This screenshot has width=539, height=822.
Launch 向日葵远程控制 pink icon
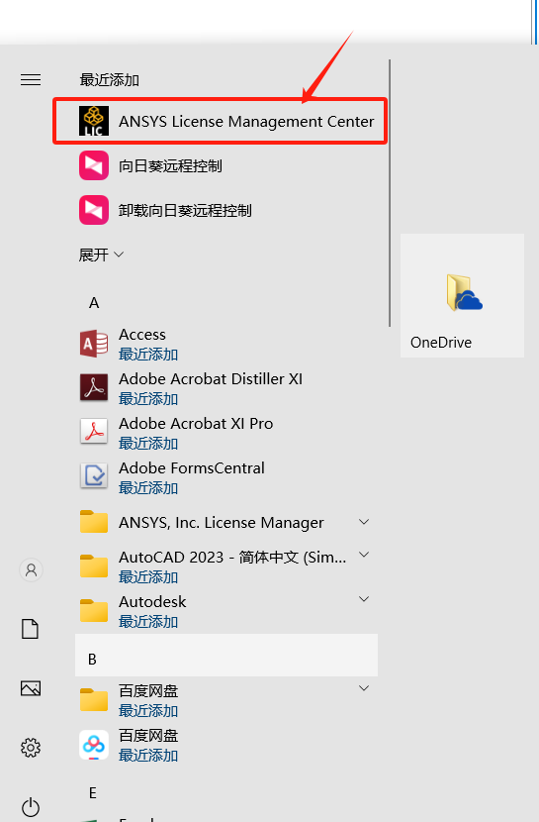coord(94,165)
